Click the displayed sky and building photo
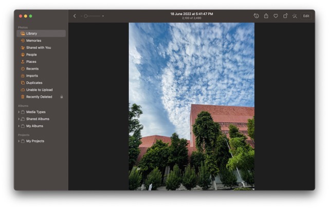The height and width of the screenshot is (209, 329). coord(191,106)
